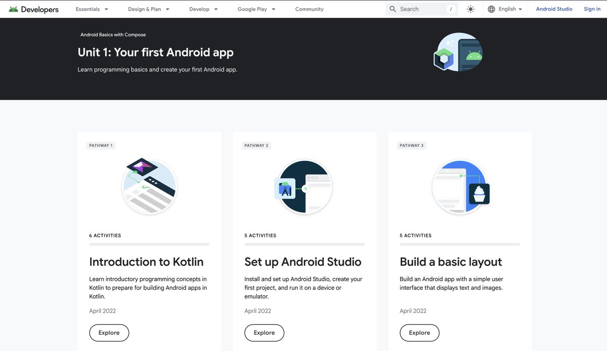The width and height of the screenshot is (607, 351).
Task: Open the Android Studio link
Action: (x=554, y=9)
